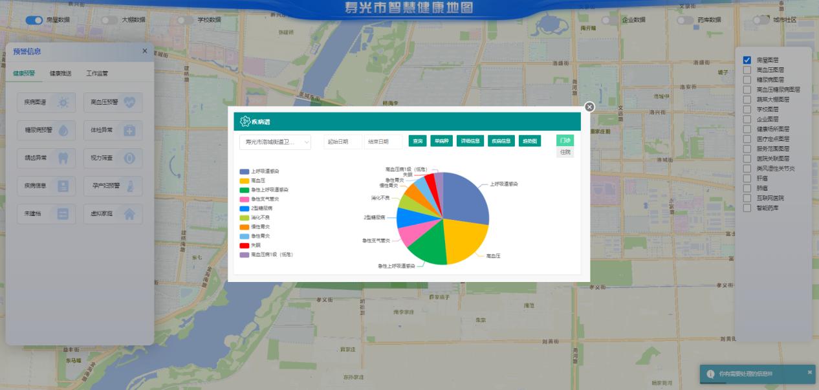This screenshot has width=819, height=390.
Task: Check the 高血压图层 checkbox
Action: pos(747,70)
